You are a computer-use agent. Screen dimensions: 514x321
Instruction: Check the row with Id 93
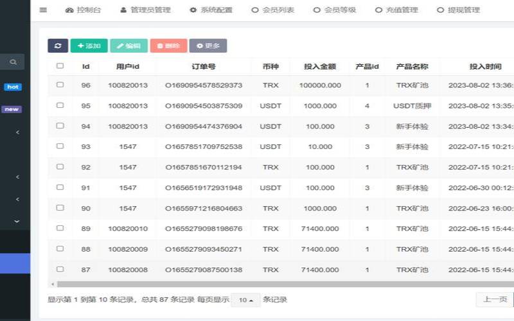tap(60, 146)
